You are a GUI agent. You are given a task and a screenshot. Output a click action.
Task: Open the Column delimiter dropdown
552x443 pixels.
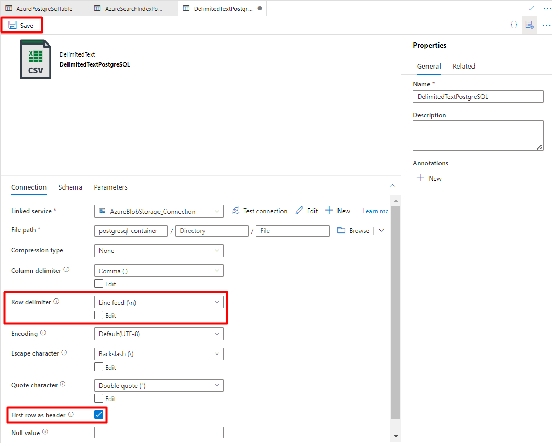click(x=159, y=271)
